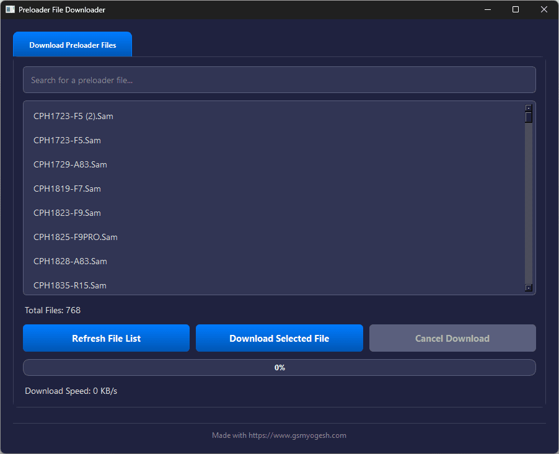
Task: Click Download Selected File button
Action: tap(279, 338)
